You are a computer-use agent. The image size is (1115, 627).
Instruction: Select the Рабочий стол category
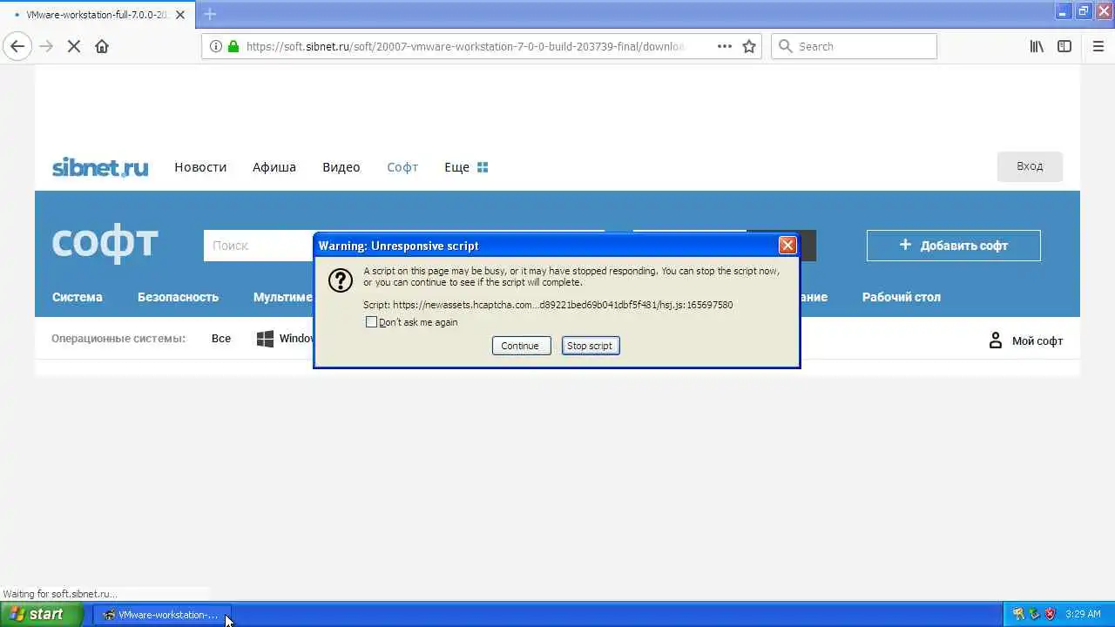(x=902, y=297)
